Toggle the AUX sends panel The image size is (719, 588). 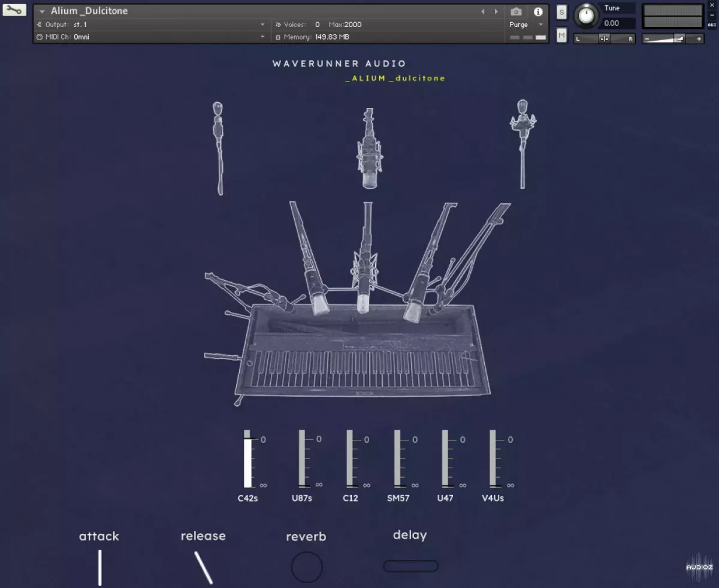(x=711, y=25)
